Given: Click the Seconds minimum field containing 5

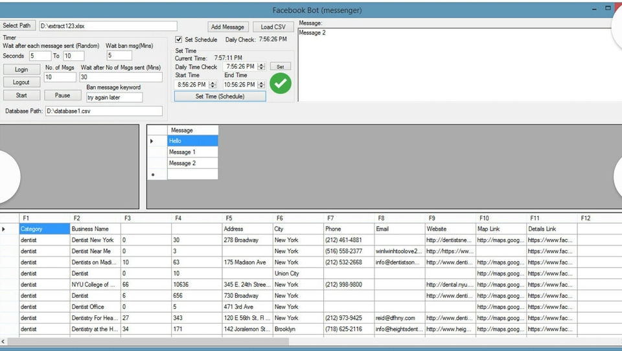Looking at the screenshot, I should 40,56.
